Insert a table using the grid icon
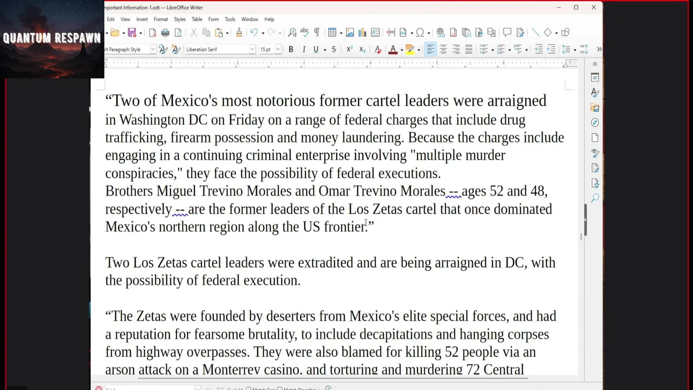 [x=332, y=32]
